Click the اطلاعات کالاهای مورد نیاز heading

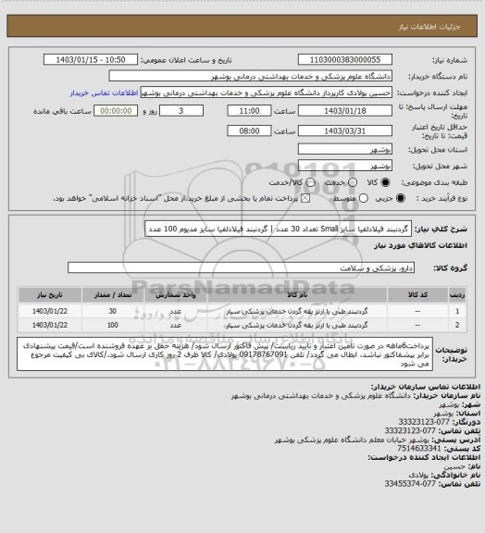click(x=420, y=245)
